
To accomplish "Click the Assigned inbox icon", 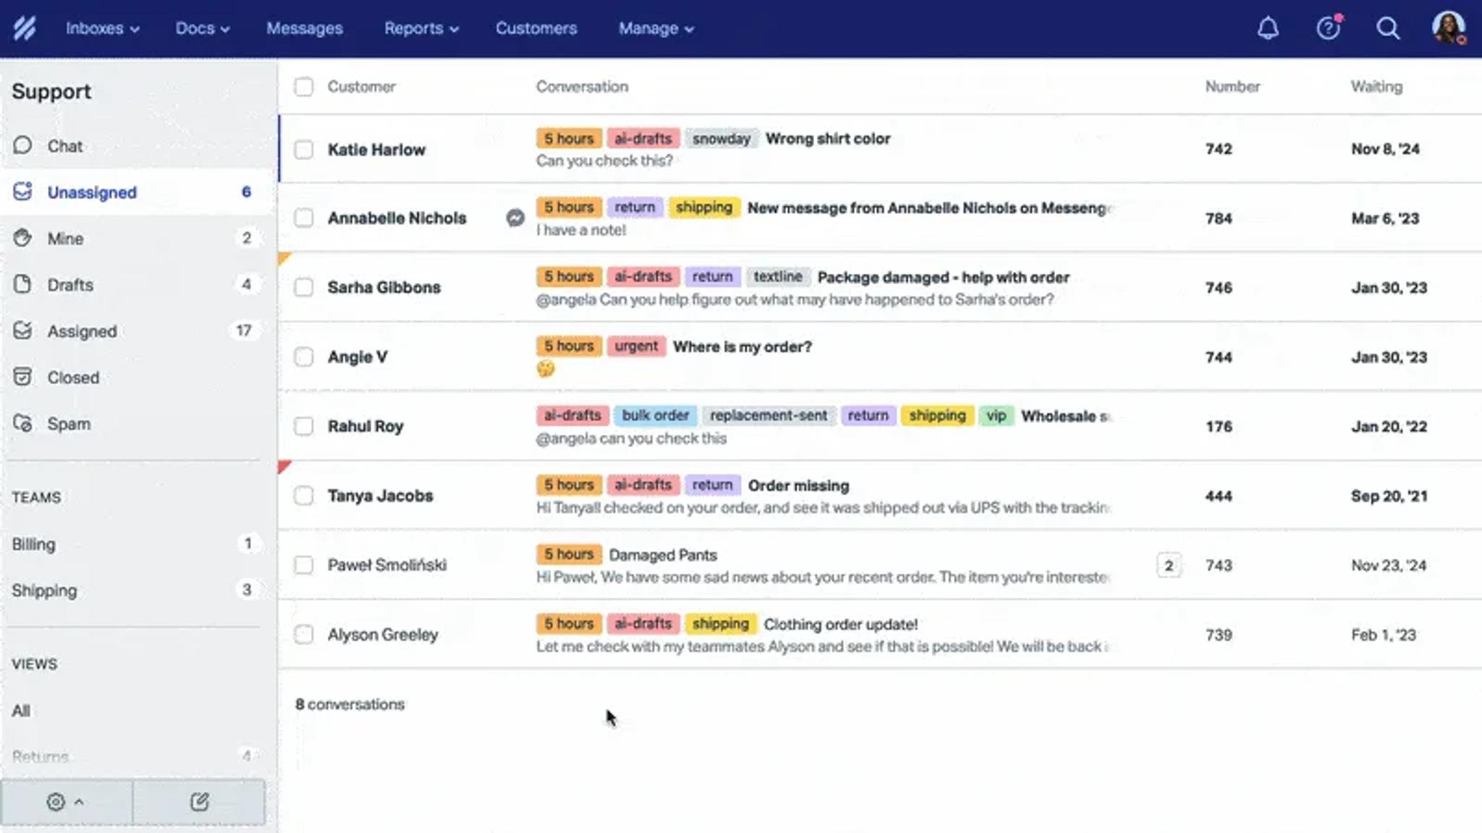I will tap(22, 330).
